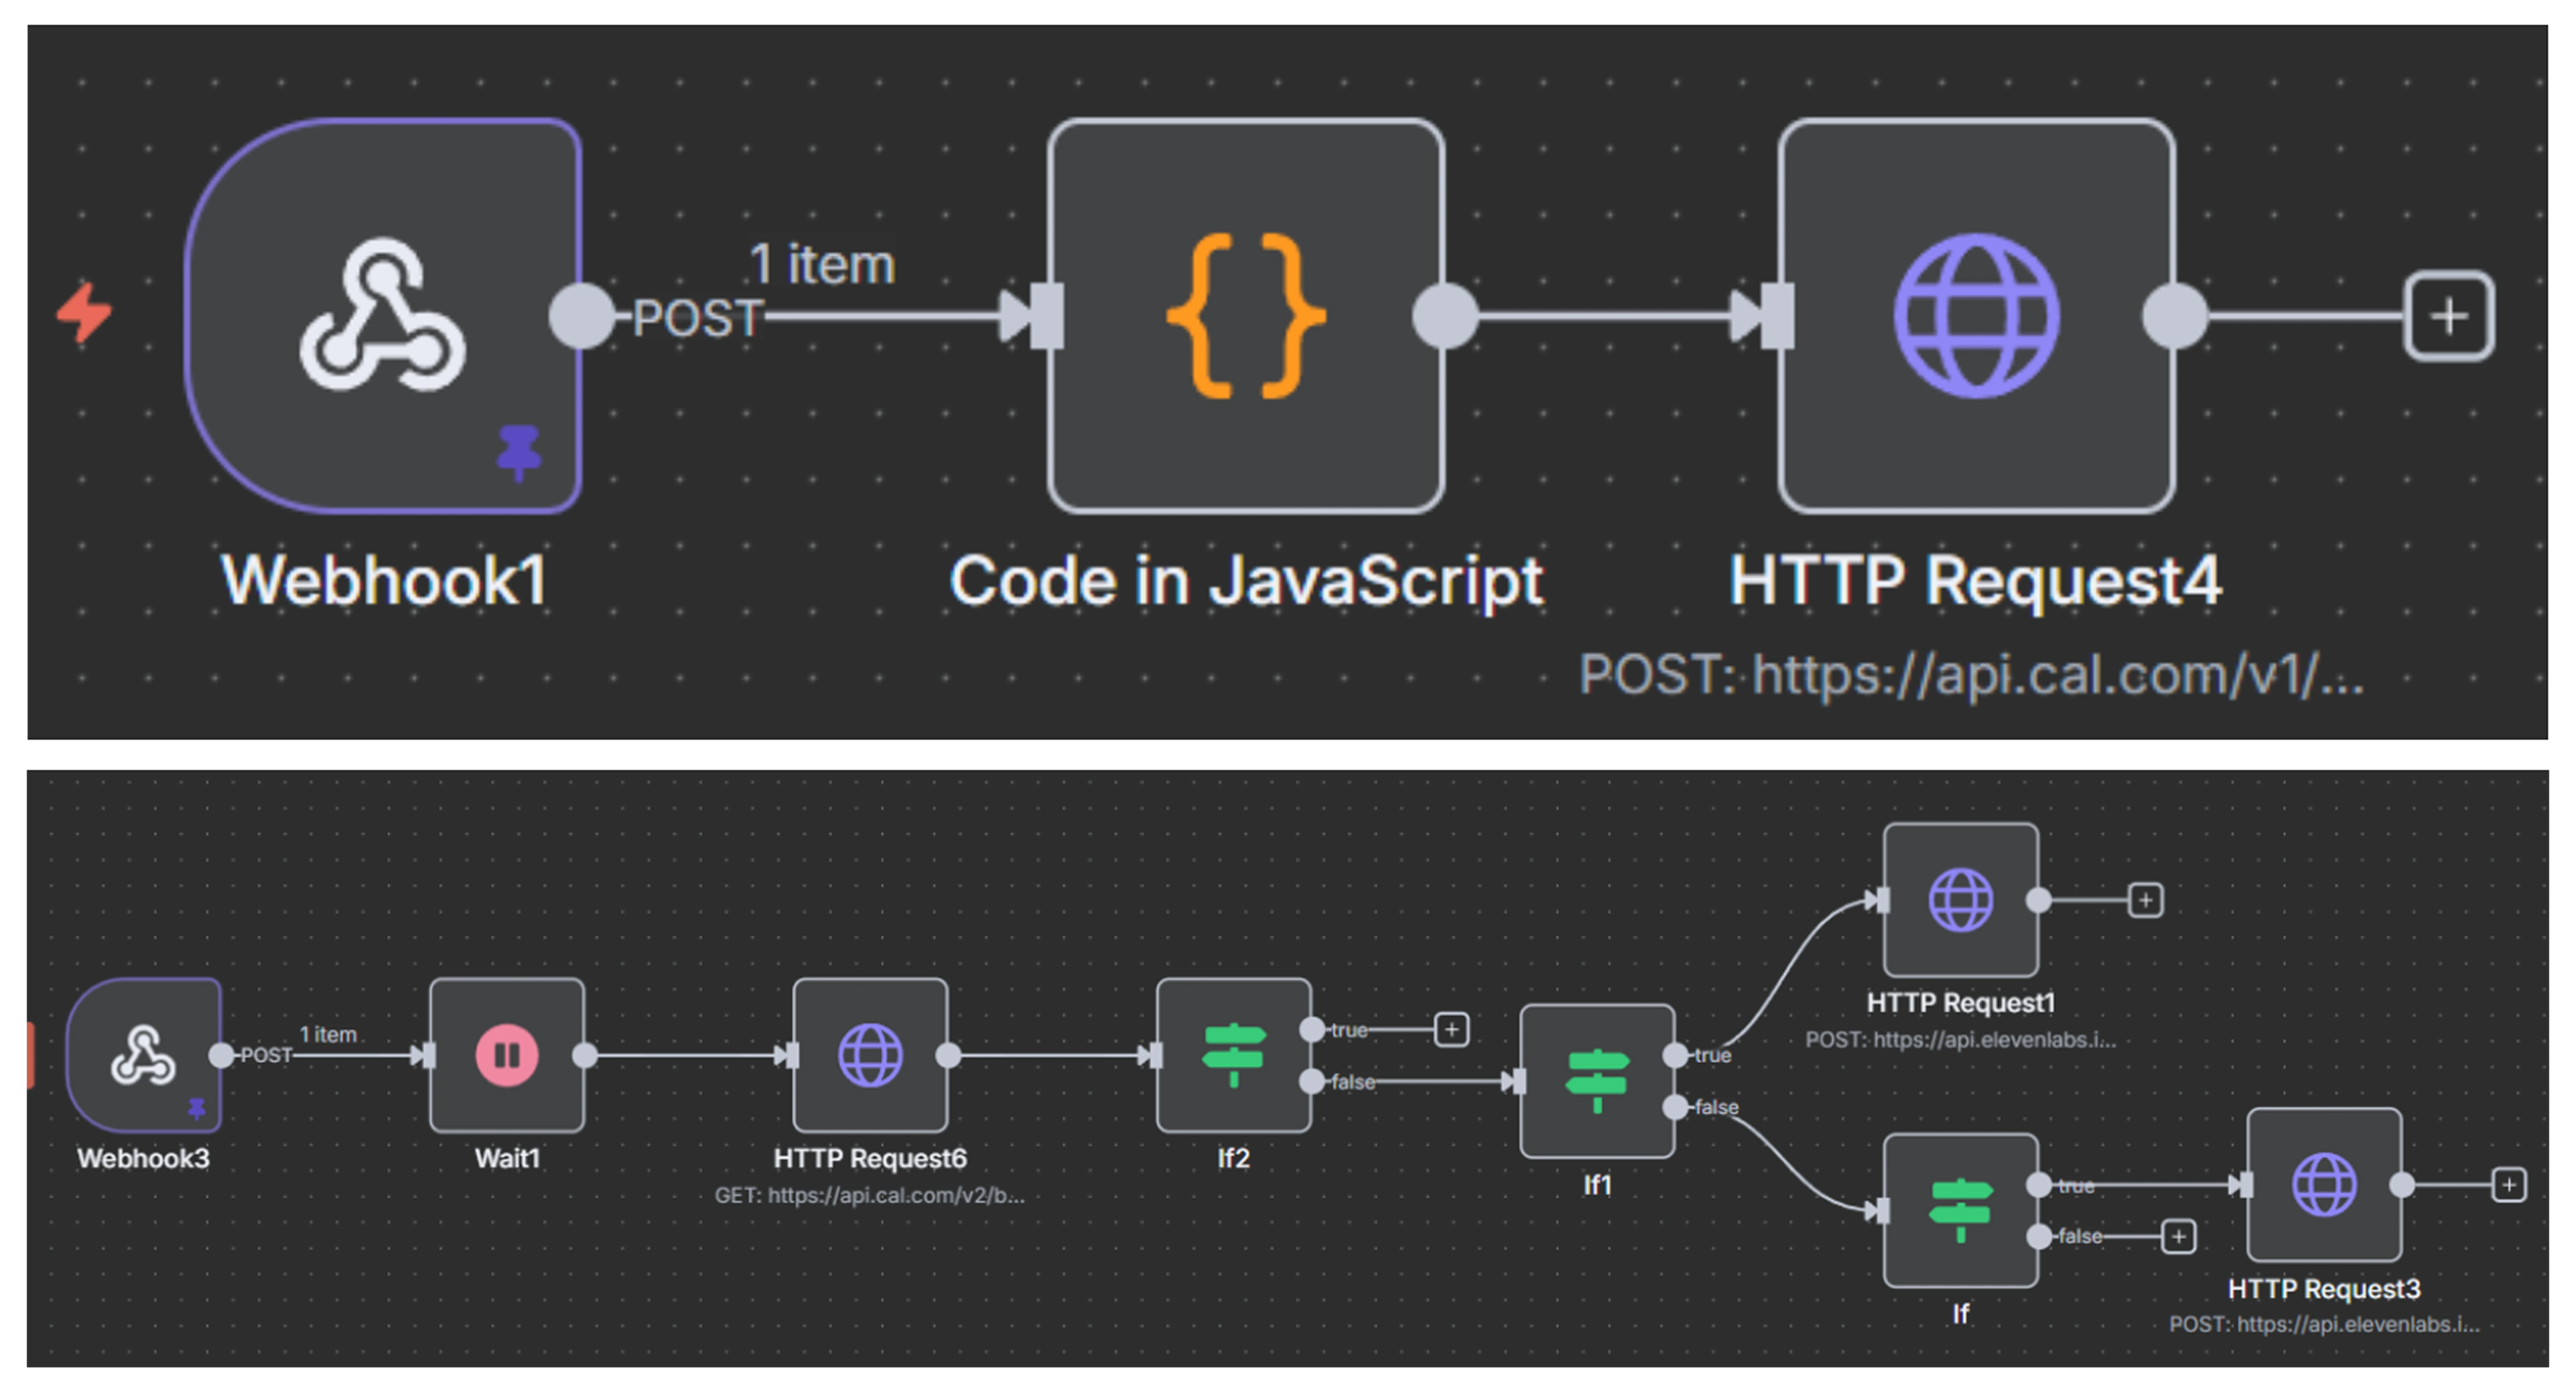The image size is (2576, 1392).
Task: Open the Wait1 pause node
Action: tap(507, 1055)
